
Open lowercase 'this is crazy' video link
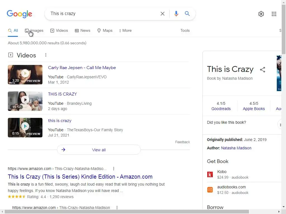[60, 121]
